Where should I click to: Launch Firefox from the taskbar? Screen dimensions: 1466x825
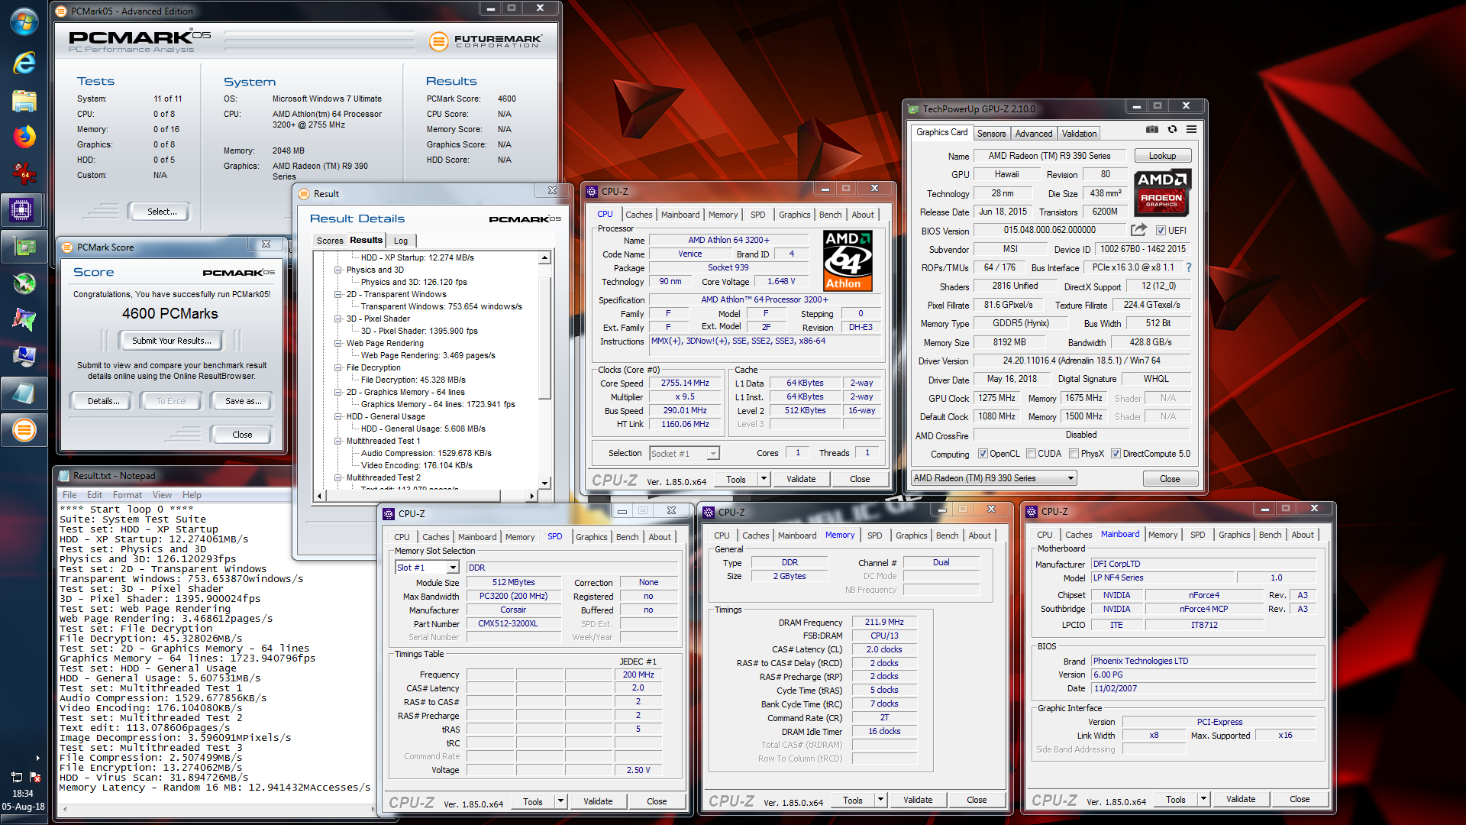(24, 137)
